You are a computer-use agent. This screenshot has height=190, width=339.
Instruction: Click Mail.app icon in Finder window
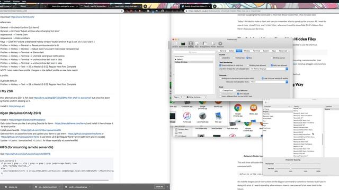click(218, 116)
